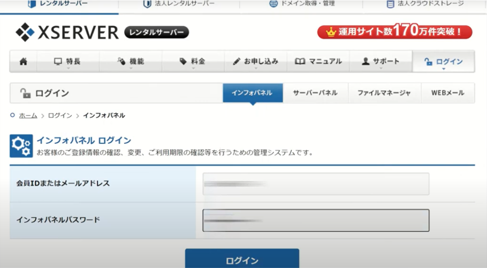Focus the インフォパネルパスワード input field

[316, 220]
